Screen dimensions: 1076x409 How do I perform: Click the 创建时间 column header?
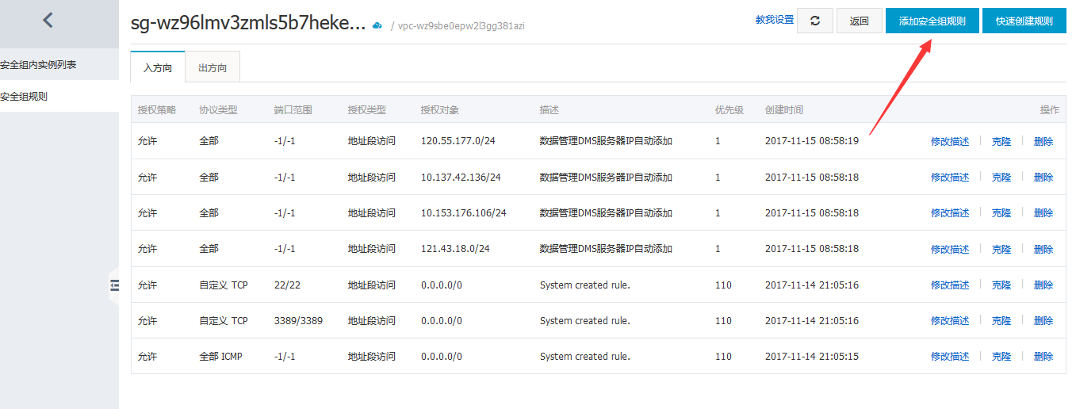tap(784, 109)
